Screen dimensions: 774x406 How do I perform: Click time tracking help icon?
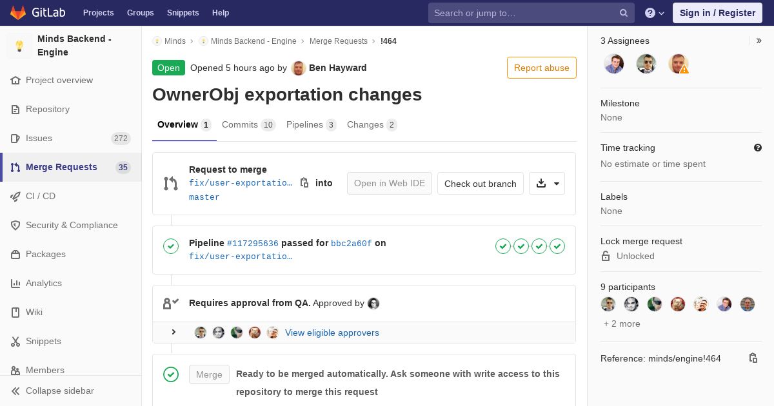(x=758, y=148)
